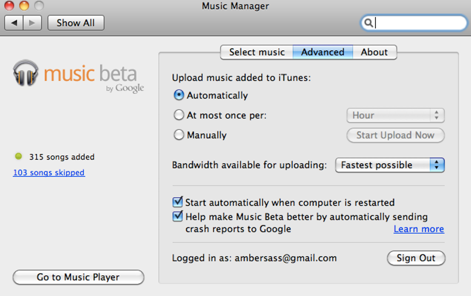Click the forward navigation arrow
The height and width of the screenshot is (296, 471).
click(32, 23)
